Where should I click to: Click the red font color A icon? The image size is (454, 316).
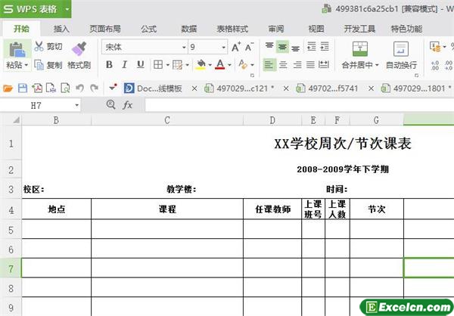tap(220, 64)
